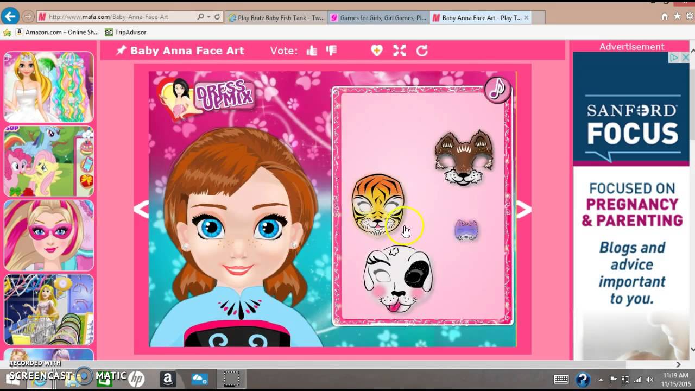Open the TripAdvisor bookmark
This screenshot has width=695, height=391.
(125, 33)
